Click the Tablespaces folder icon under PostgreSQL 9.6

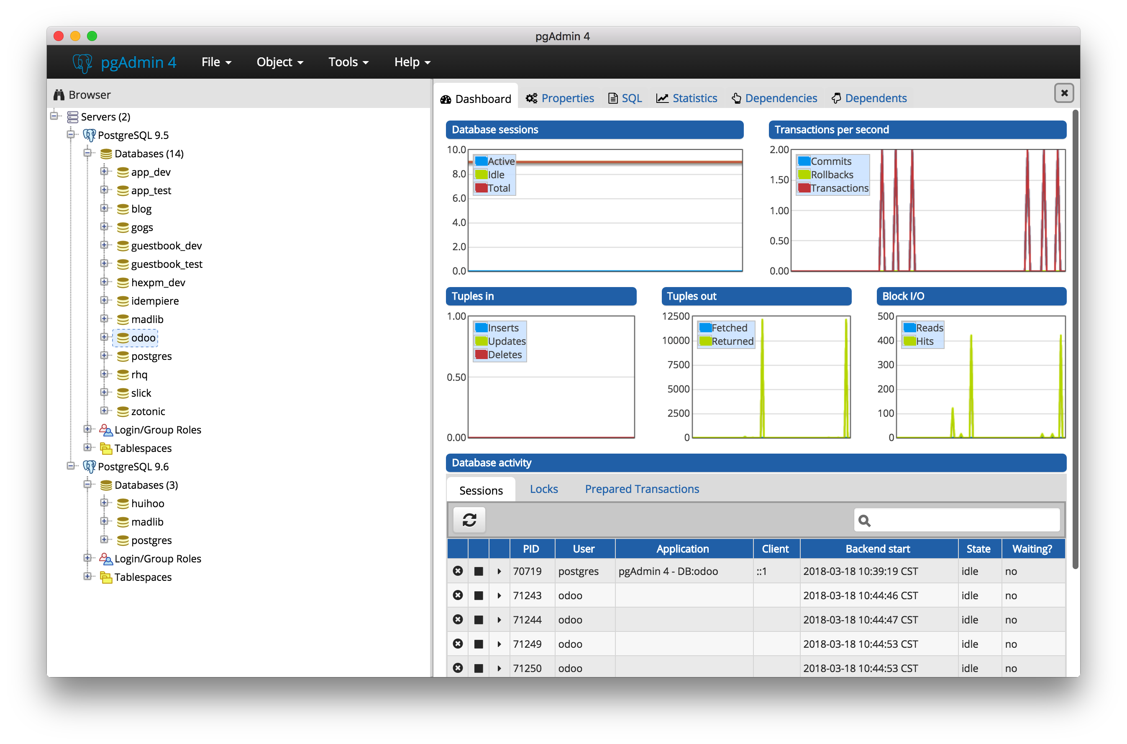click(x=106, y=577)
